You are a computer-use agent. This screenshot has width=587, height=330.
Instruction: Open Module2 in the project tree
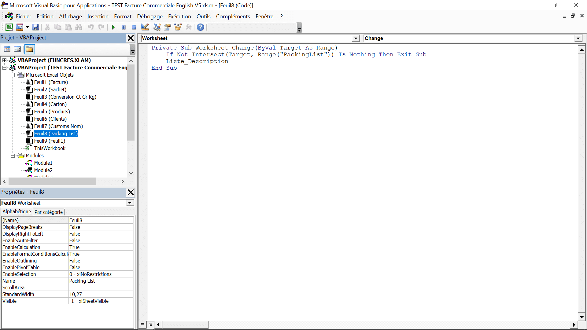[43, 170]
